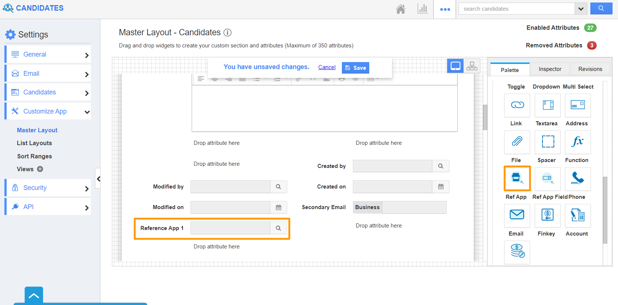618x305 pixels.
Task: Switch to the Inspector tab
Action: tap(550, 69)
